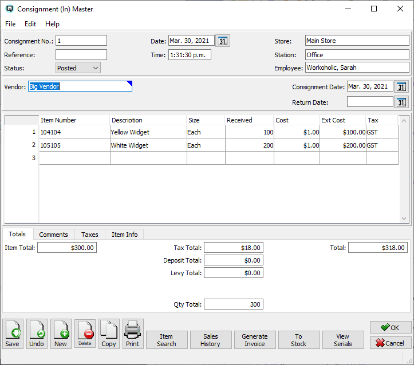The width and height of the screenshot is (414, 365).
Task: Click the Employee field Workoholic, Sarah
Action: (357, 68)
